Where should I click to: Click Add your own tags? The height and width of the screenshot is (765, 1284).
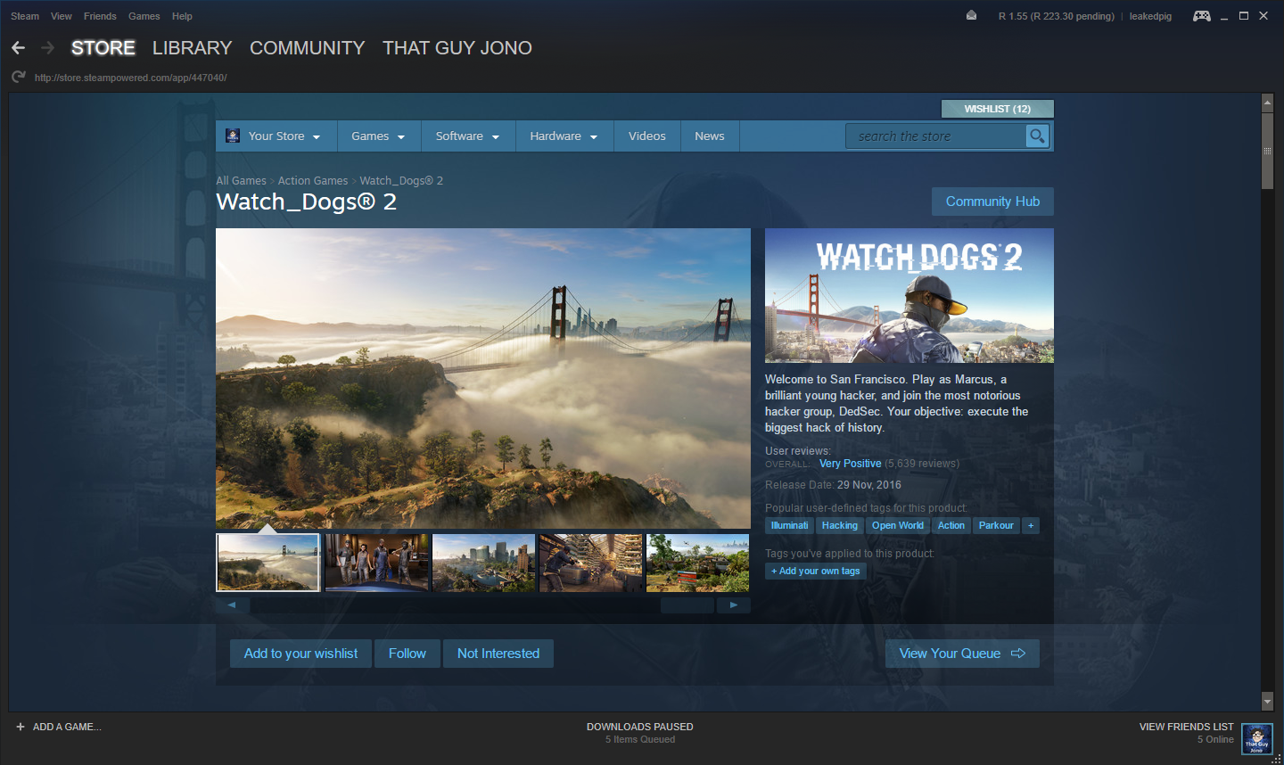816,572
